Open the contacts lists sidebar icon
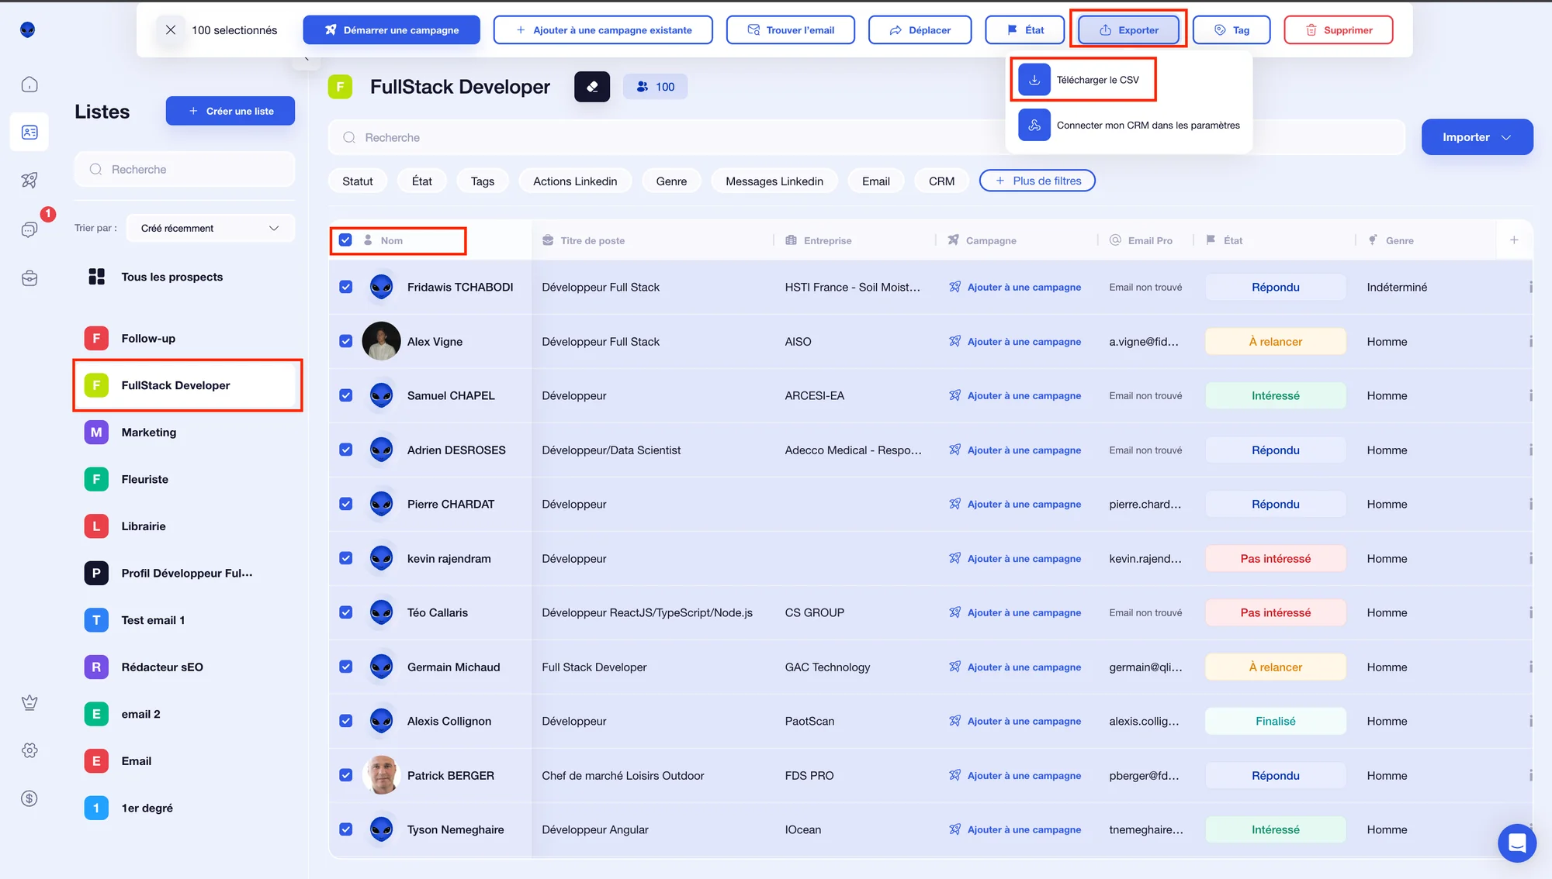1552x879 pixels. coord(29,133)
